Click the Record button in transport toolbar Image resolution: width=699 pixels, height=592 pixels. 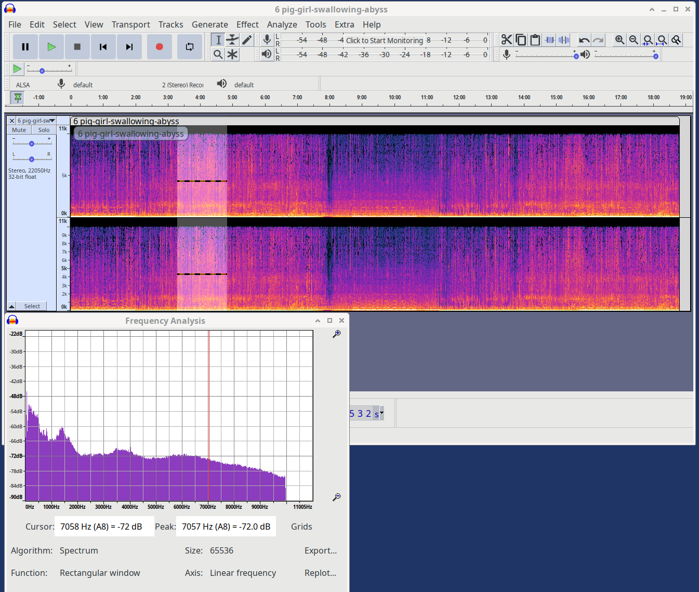(159, 47)
